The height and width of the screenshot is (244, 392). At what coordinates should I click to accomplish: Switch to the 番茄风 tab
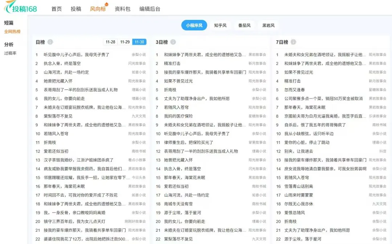pyautogui.click(x=244, y=25)
